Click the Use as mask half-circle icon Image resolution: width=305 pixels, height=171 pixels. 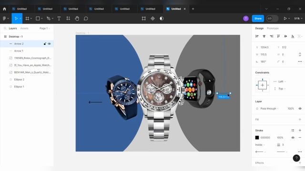pyautogui.click(x=162, y=19)
